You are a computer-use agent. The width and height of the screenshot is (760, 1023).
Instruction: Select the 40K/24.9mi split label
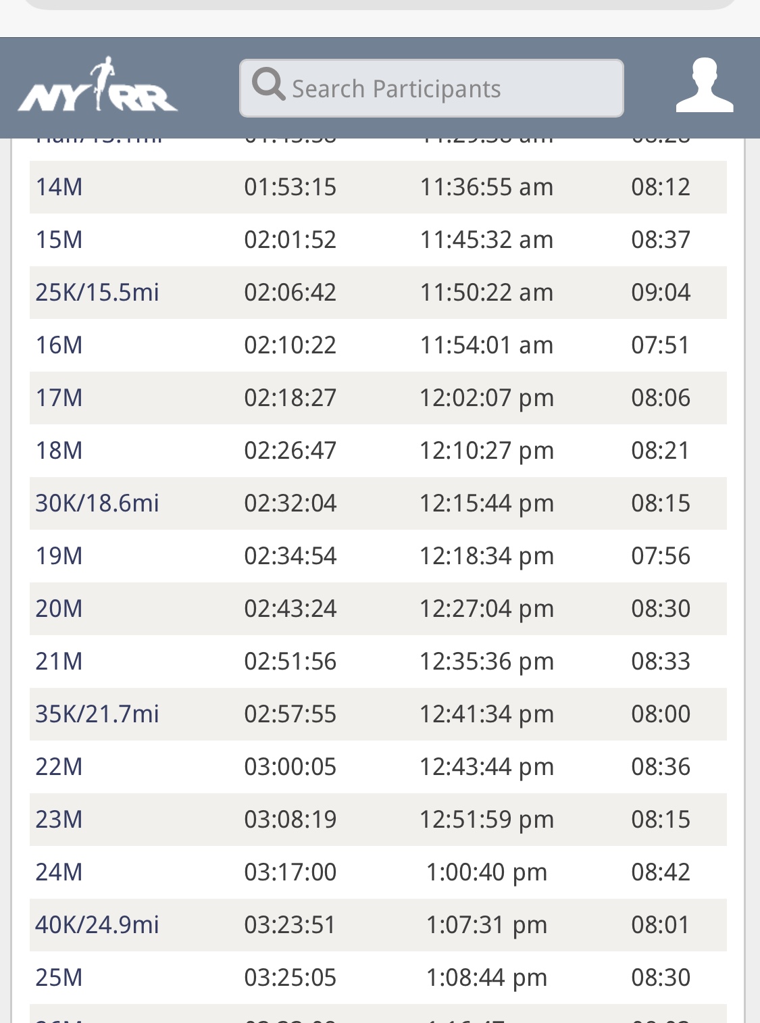97,925
